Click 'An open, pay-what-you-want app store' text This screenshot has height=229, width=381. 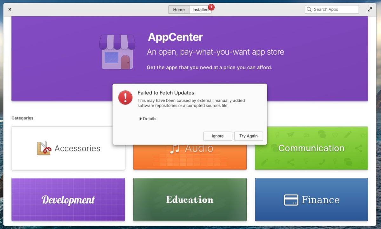click(x=215, y=52)
